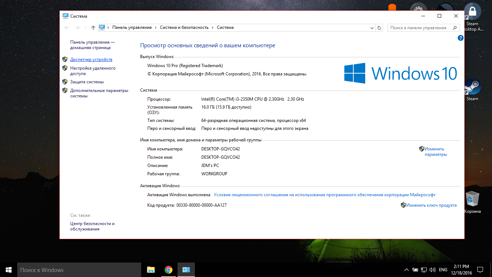Screen dimensions: 492x277
Task: Click 'Windows 10 Pro (Registered Trademark)' text
Action: (x=185, y=66)
